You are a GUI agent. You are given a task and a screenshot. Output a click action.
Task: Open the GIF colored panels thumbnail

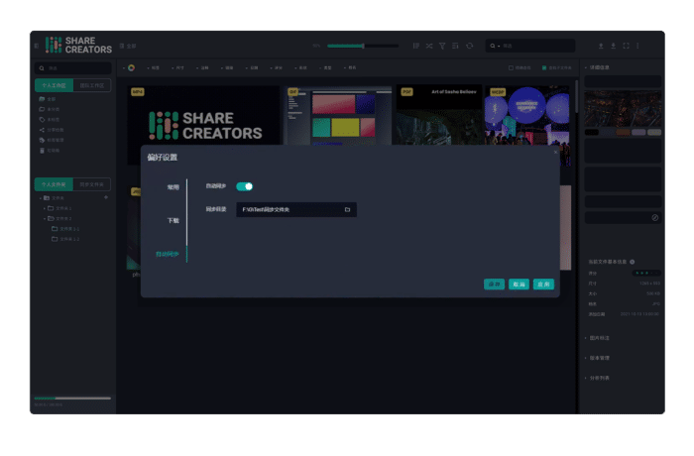(x=339, y=116)
